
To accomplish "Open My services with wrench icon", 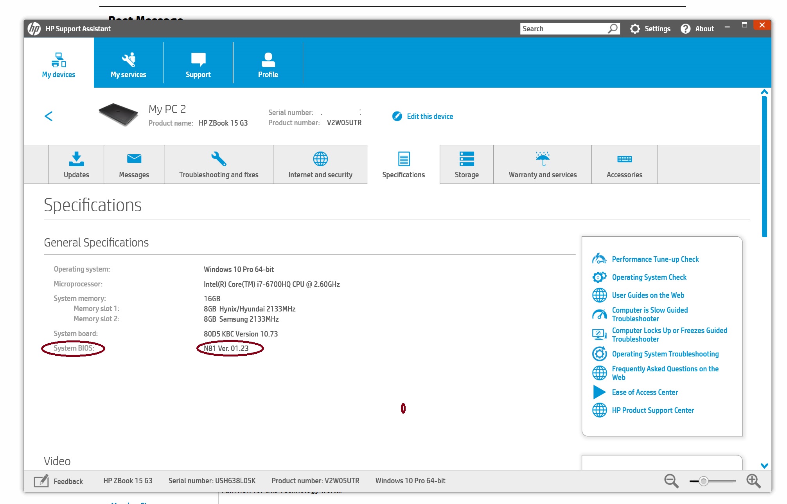I will click(128, 60).
